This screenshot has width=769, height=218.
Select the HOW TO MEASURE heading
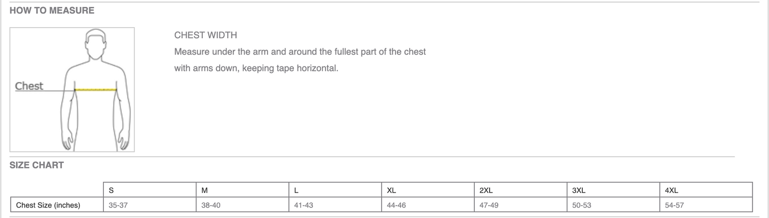pos(52,11)
